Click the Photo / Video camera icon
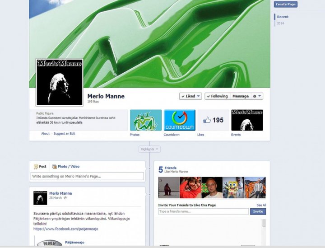The width and height of the screenshot is (325, 248). tap(54, 167)
